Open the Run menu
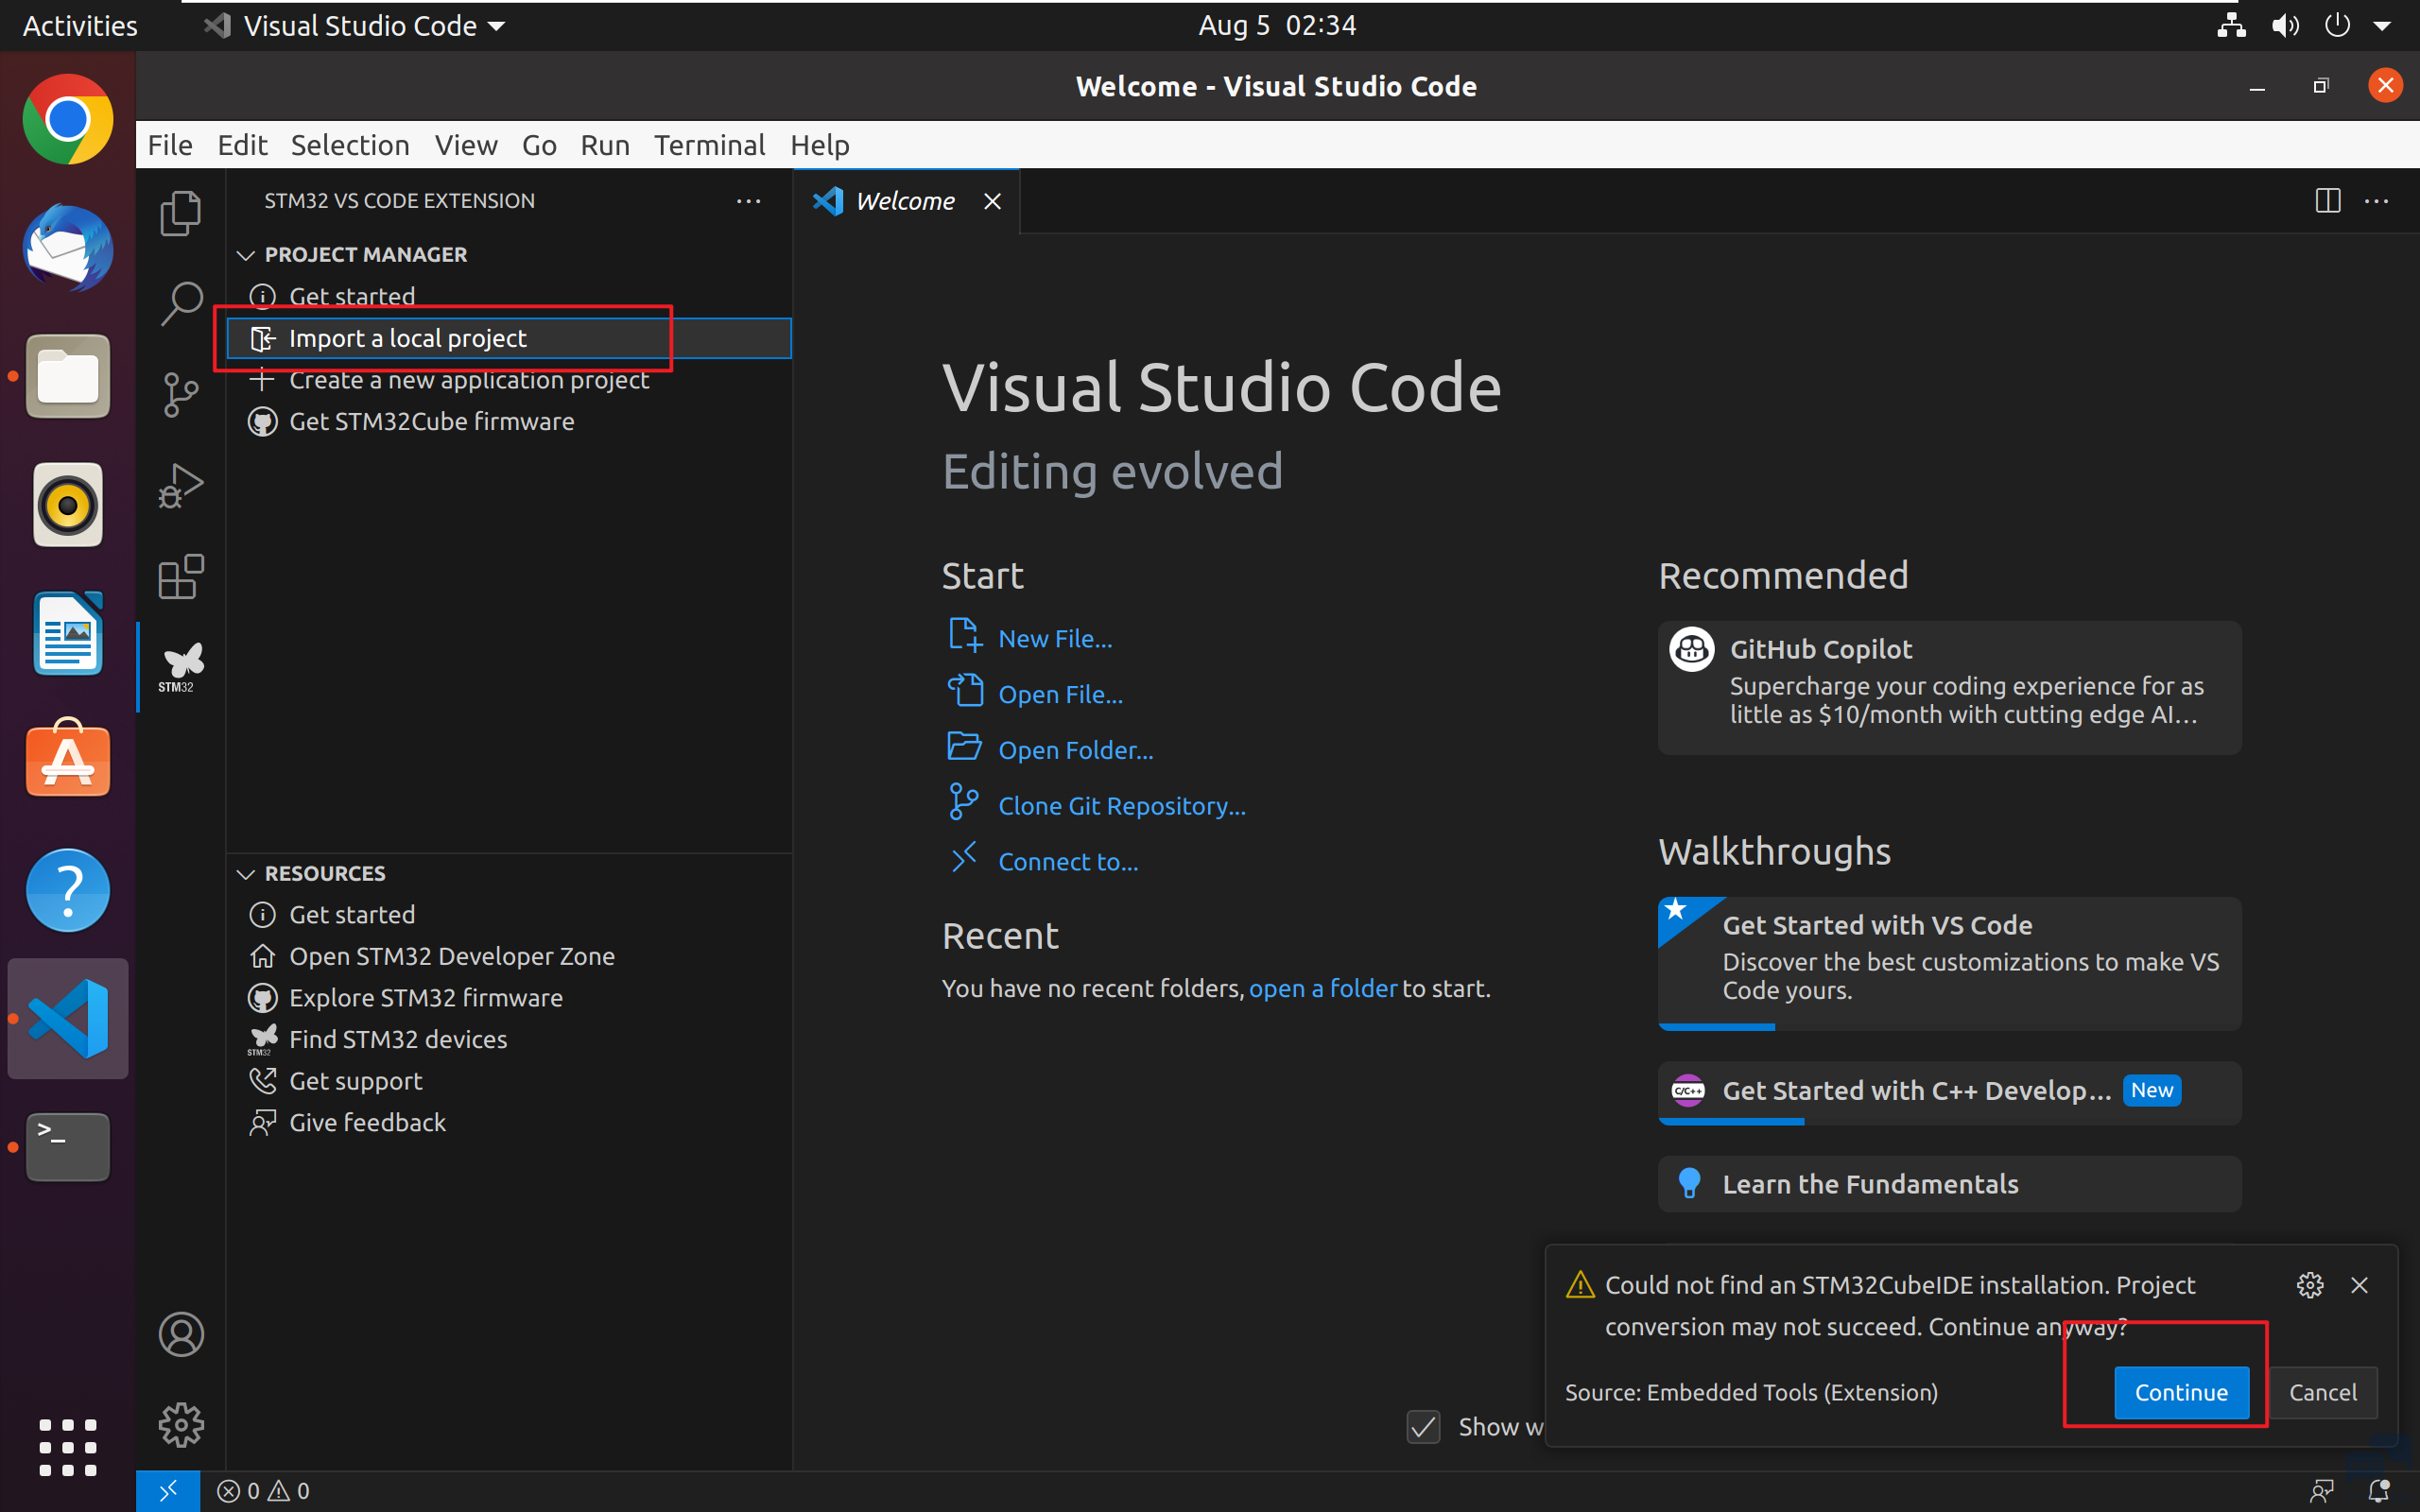Image resolution: width=2420 pixels, height=1512 pixels. [x=605, y=145]
